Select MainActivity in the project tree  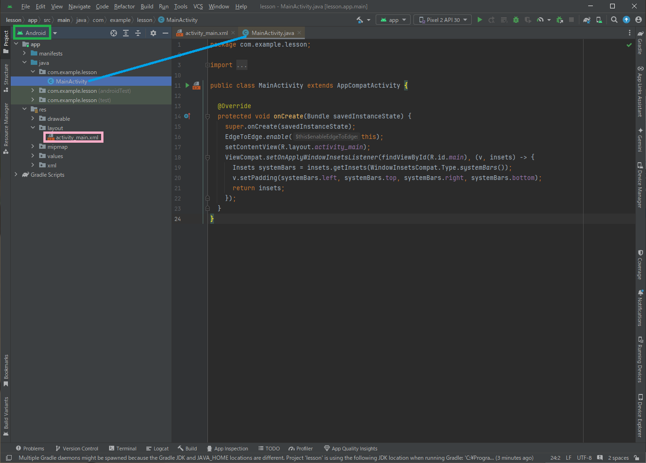click(71, 82)
